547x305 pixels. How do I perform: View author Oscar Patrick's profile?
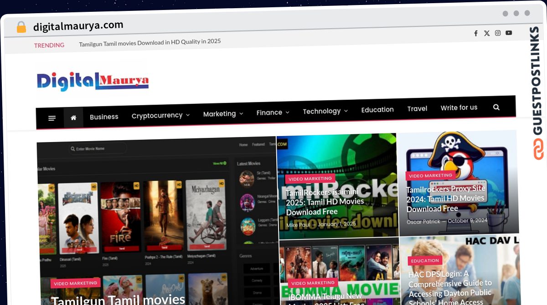pyautogui.click(x=423, y=222)
